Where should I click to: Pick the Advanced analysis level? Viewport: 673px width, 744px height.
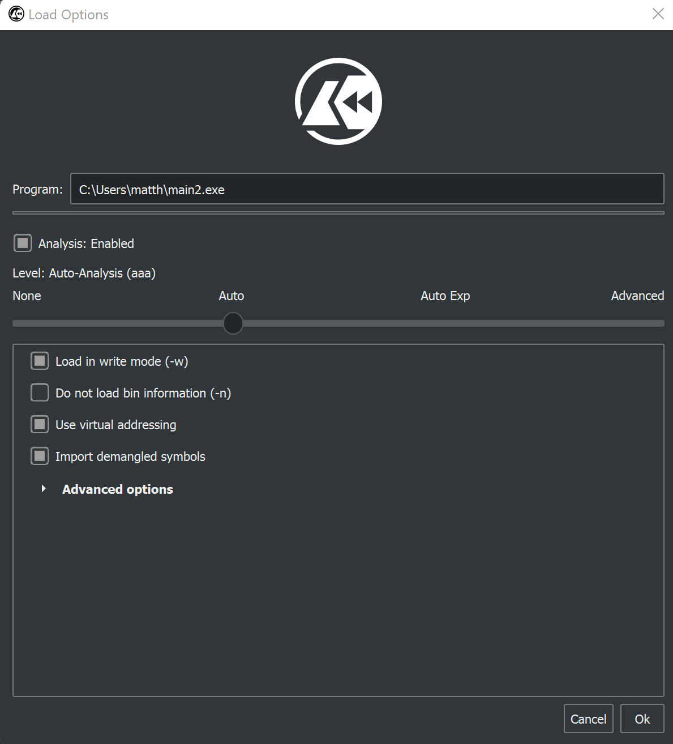click(x=637, y=296)
